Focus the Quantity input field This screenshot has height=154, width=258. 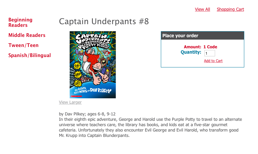coord(209,53)
